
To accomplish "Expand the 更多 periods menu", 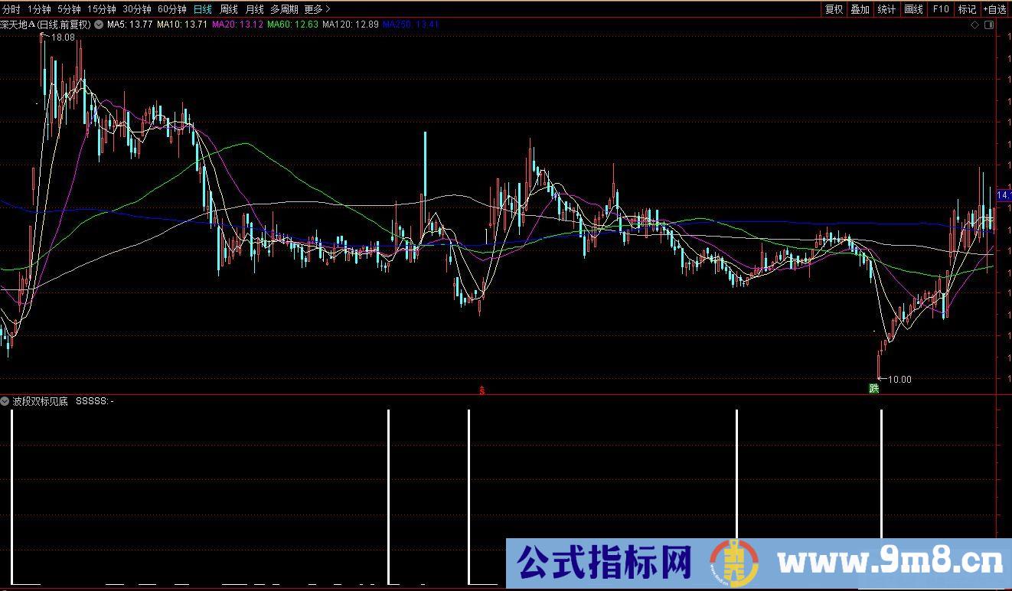I will (317, 9).
